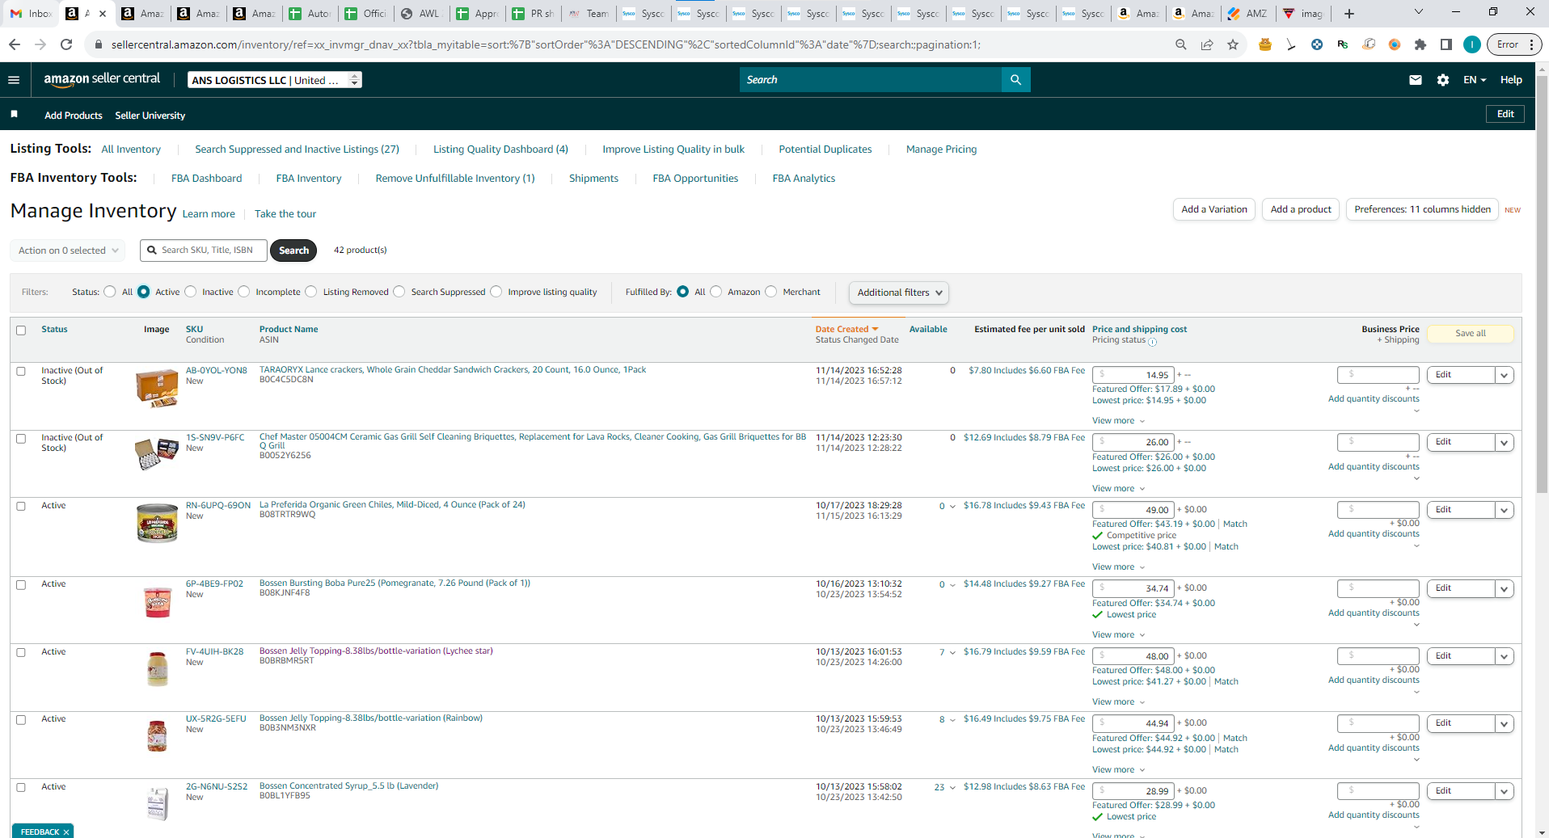
Task: Select the All status radio button
Action: click(110, 292)
